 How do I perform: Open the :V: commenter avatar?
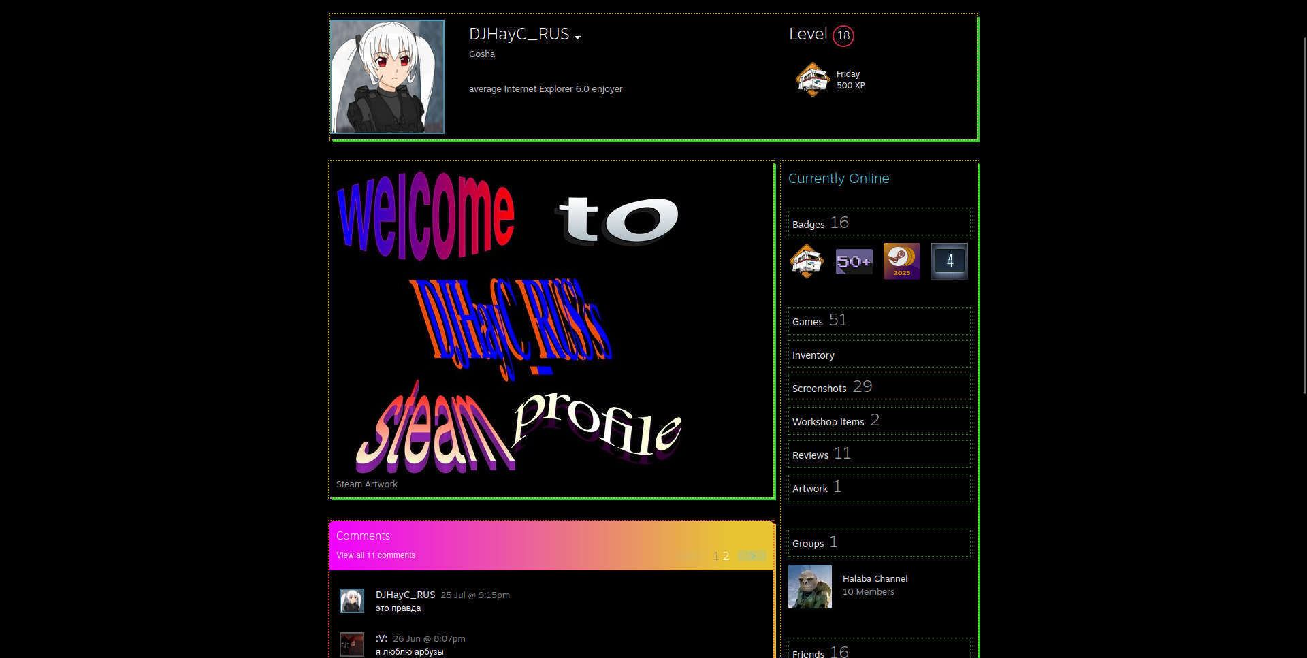[x=352, y=644]
